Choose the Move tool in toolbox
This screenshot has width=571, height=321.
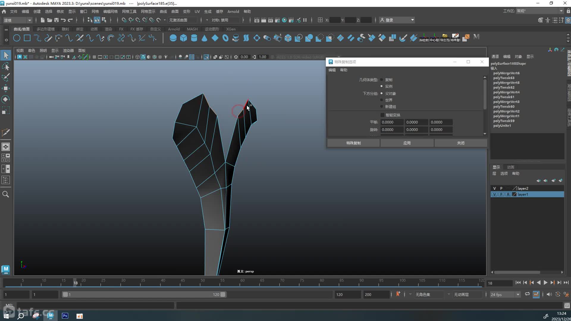pyautogui.click(x=6, y=88)
